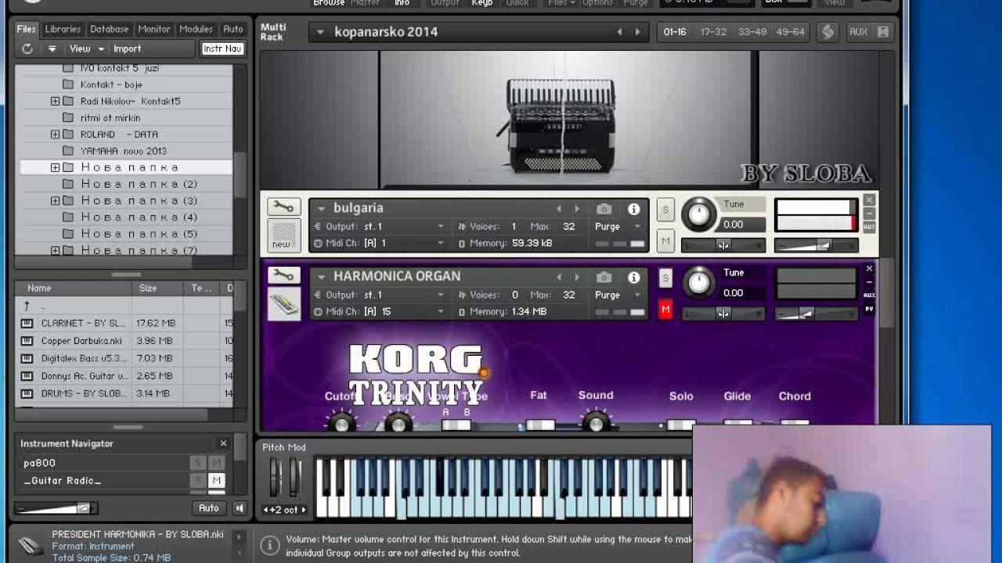
Task: Click the Import button in browser
Action: click(x=127, y=48)
